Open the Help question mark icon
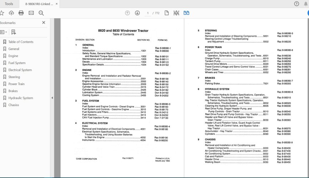This screenshot has width=309, height=178. pos(296,4)
